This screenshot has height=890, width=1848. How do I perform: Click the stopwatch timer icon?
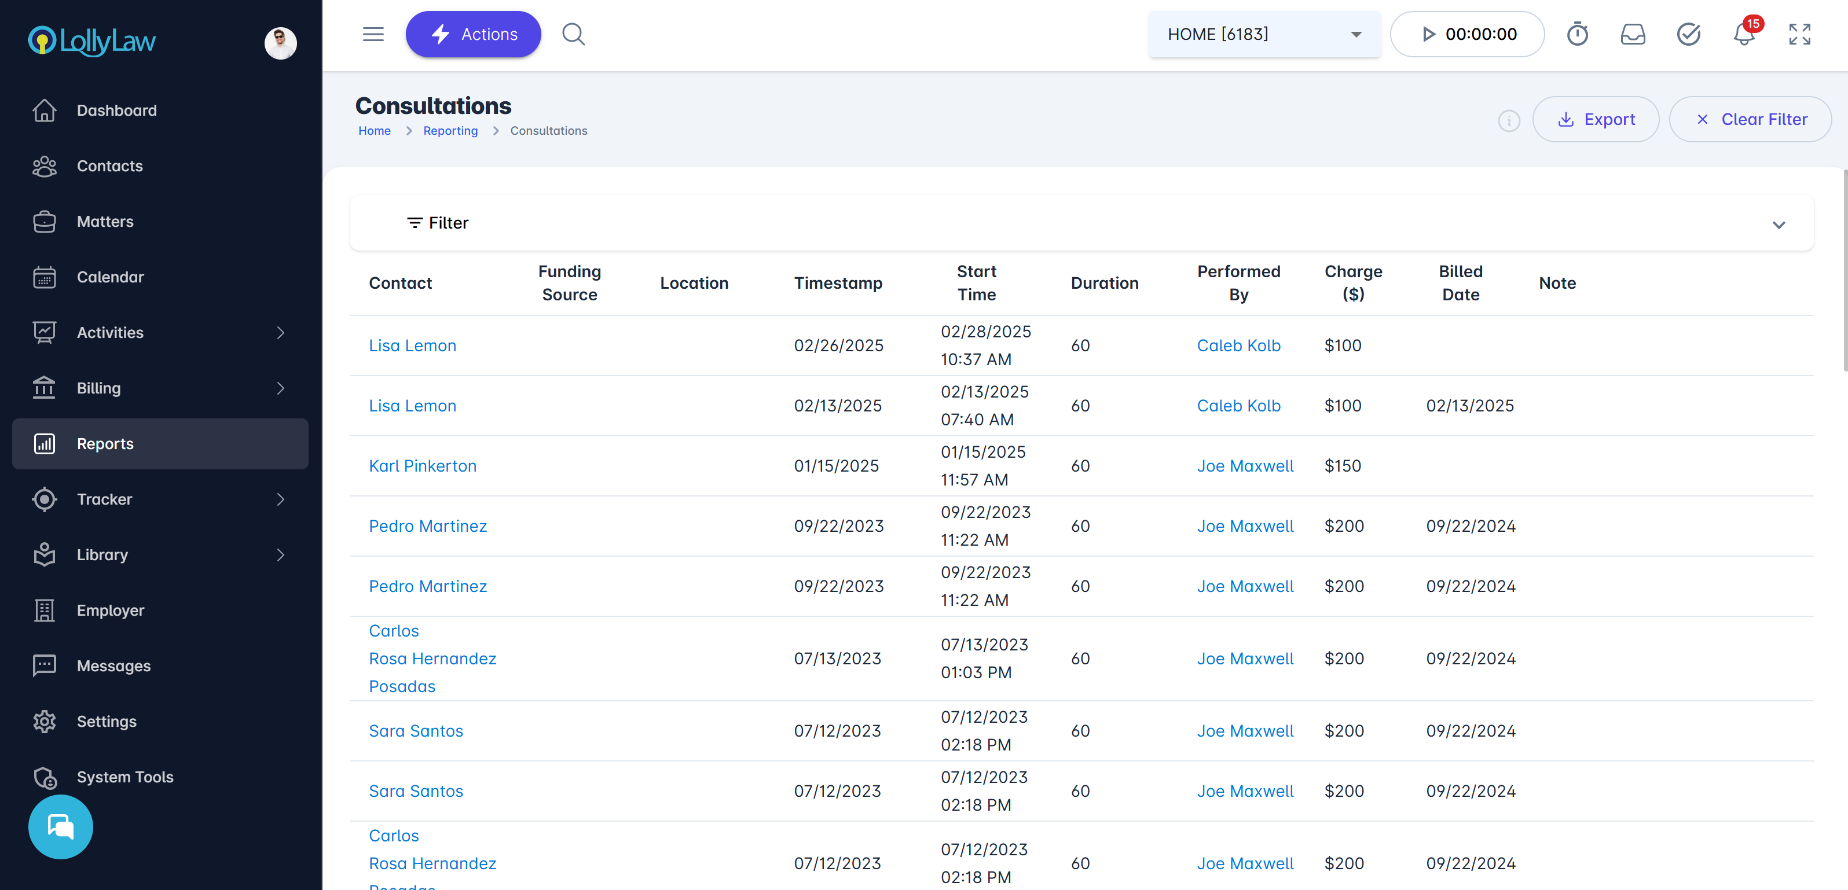1577,34
